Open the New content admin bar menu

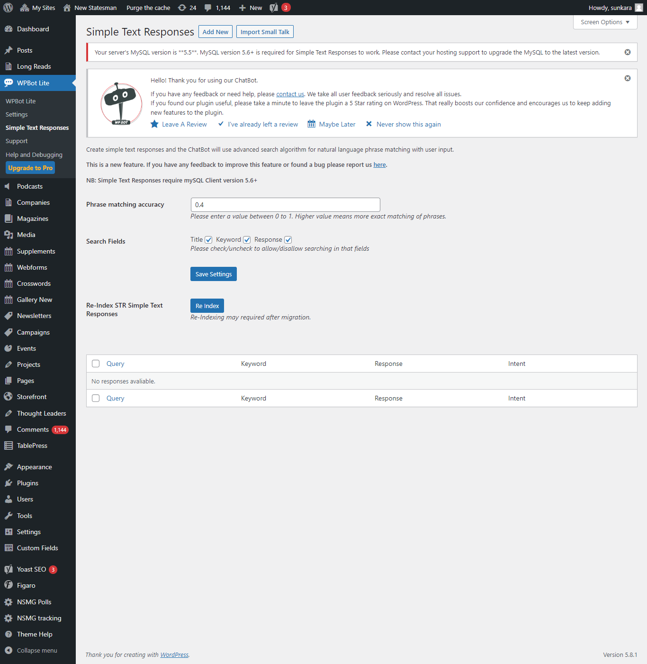(251, 8)
